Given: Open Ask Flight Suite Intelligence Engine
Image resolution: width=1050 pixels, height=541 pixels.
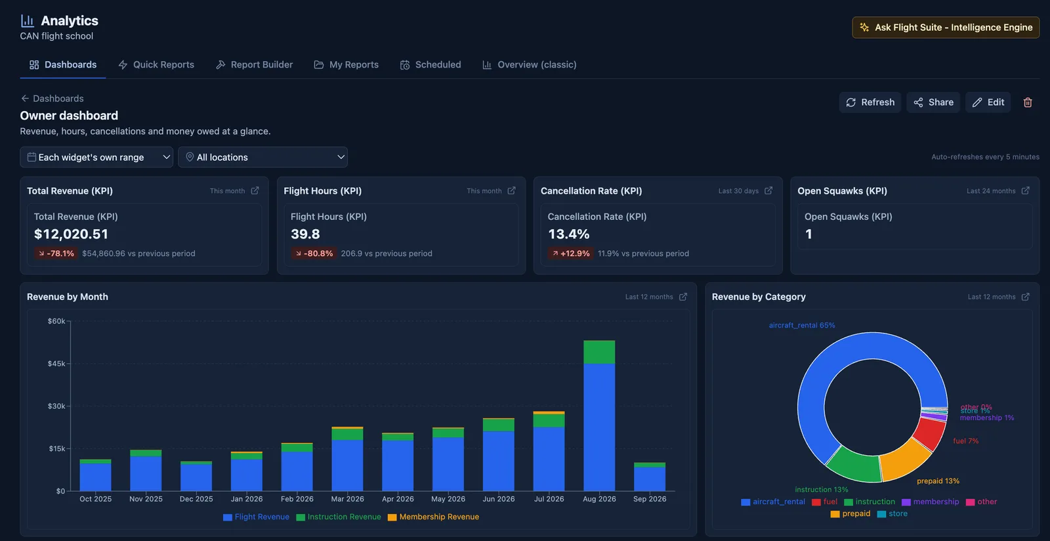Looking at the screenshot, I should point(946,28).
